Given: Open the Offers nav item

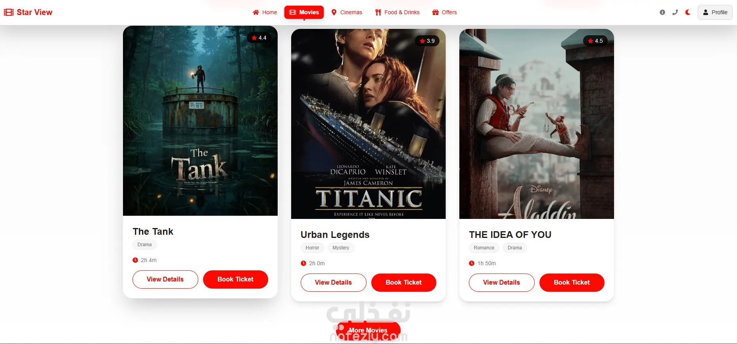Looking at the screenshot, I should point(445,12).
